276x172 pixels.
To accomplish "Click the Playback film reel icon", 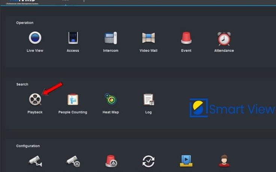I will [35, 99].
